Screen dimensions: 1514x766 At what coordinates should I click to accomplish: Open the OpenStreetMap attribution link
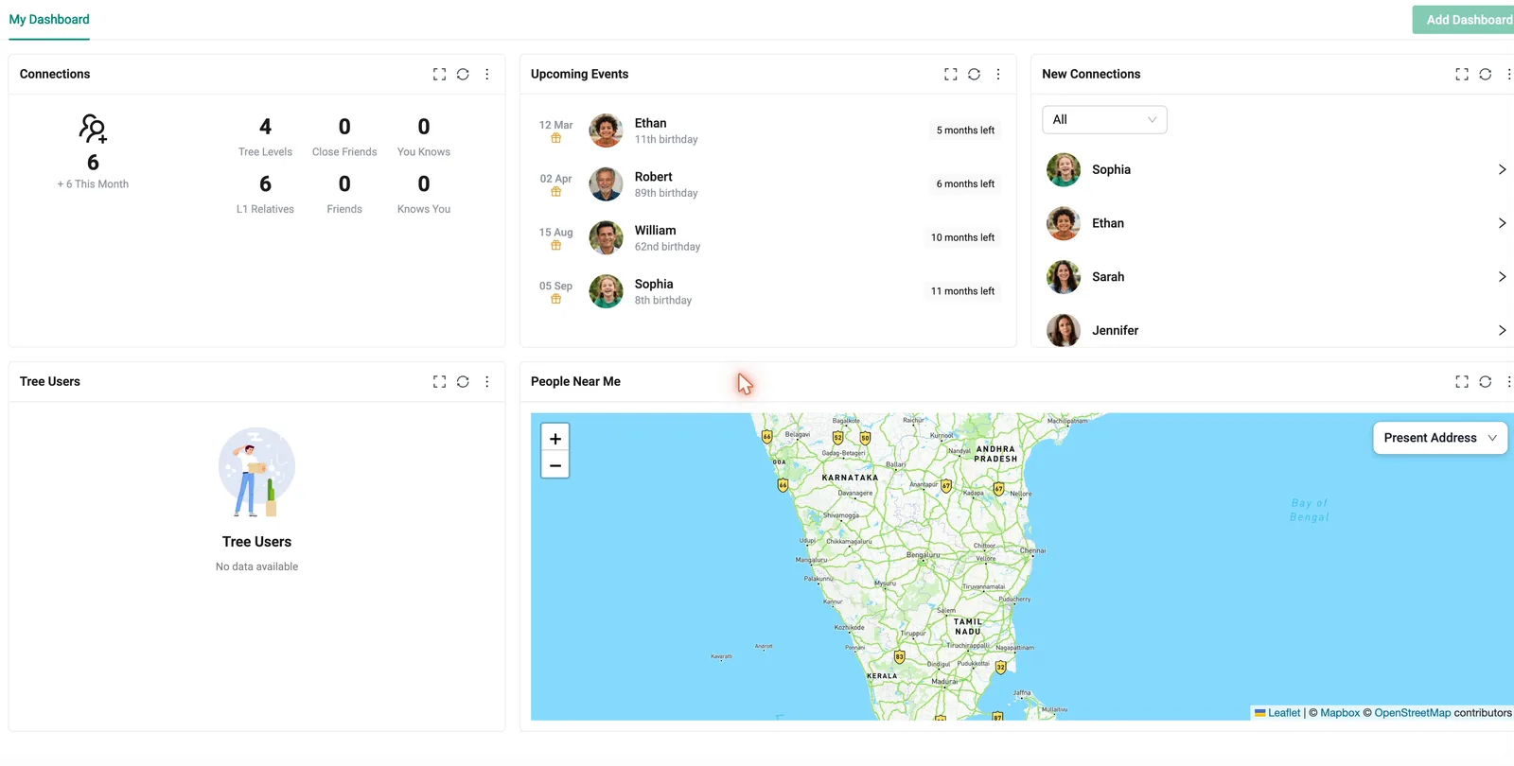[1412, 713]
